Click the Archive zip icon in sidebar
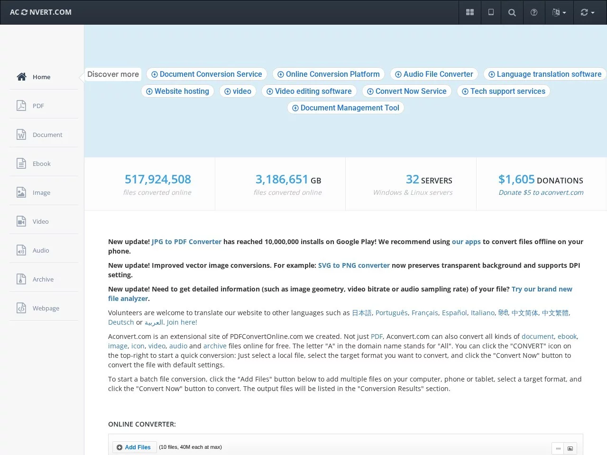This screenshot has width=607, height=455. [21, 279]
